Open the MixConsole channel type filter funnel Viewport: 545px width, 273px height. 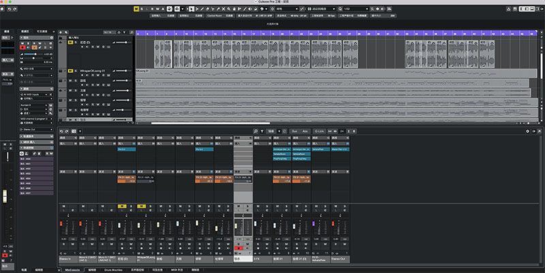click(x=262, y=131)
